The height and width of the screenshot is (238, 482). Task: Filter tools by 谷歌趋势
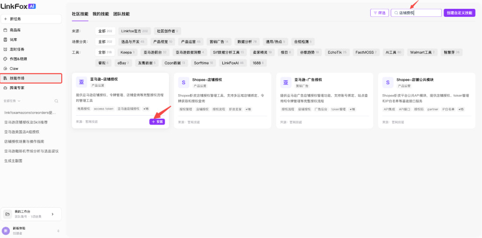point(309,52)
